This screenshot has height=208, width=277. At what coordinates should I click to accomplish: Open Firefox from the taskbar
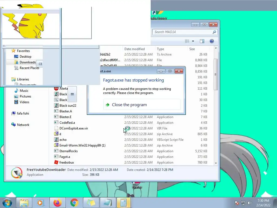coord(57,203)
